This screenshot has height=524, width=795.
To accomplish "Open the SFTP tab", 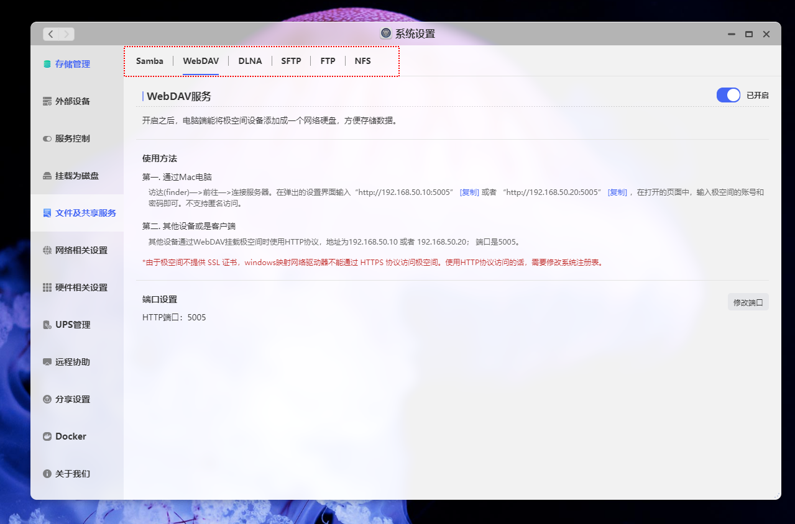I will coord(291,60).
